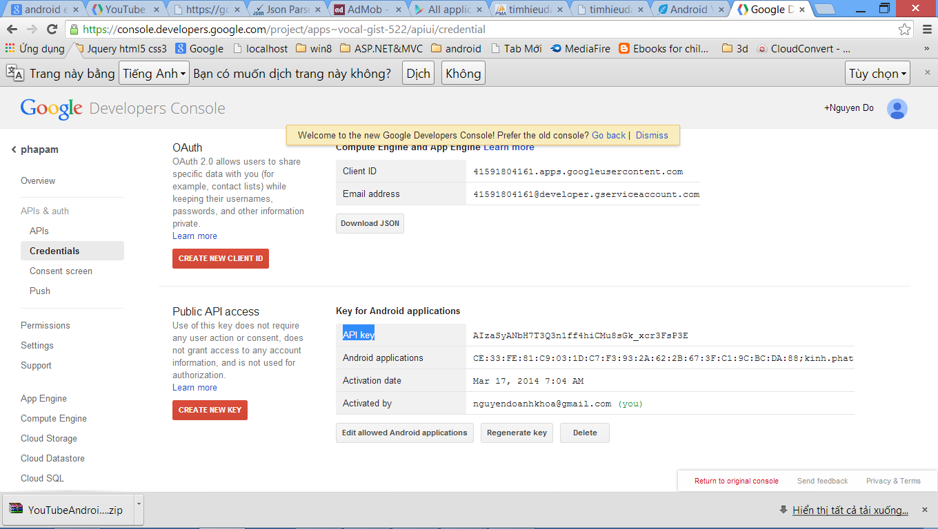938x529 pixels.
Task: Open the Chrome menu hamburger icon
Action: click(926, 30)
